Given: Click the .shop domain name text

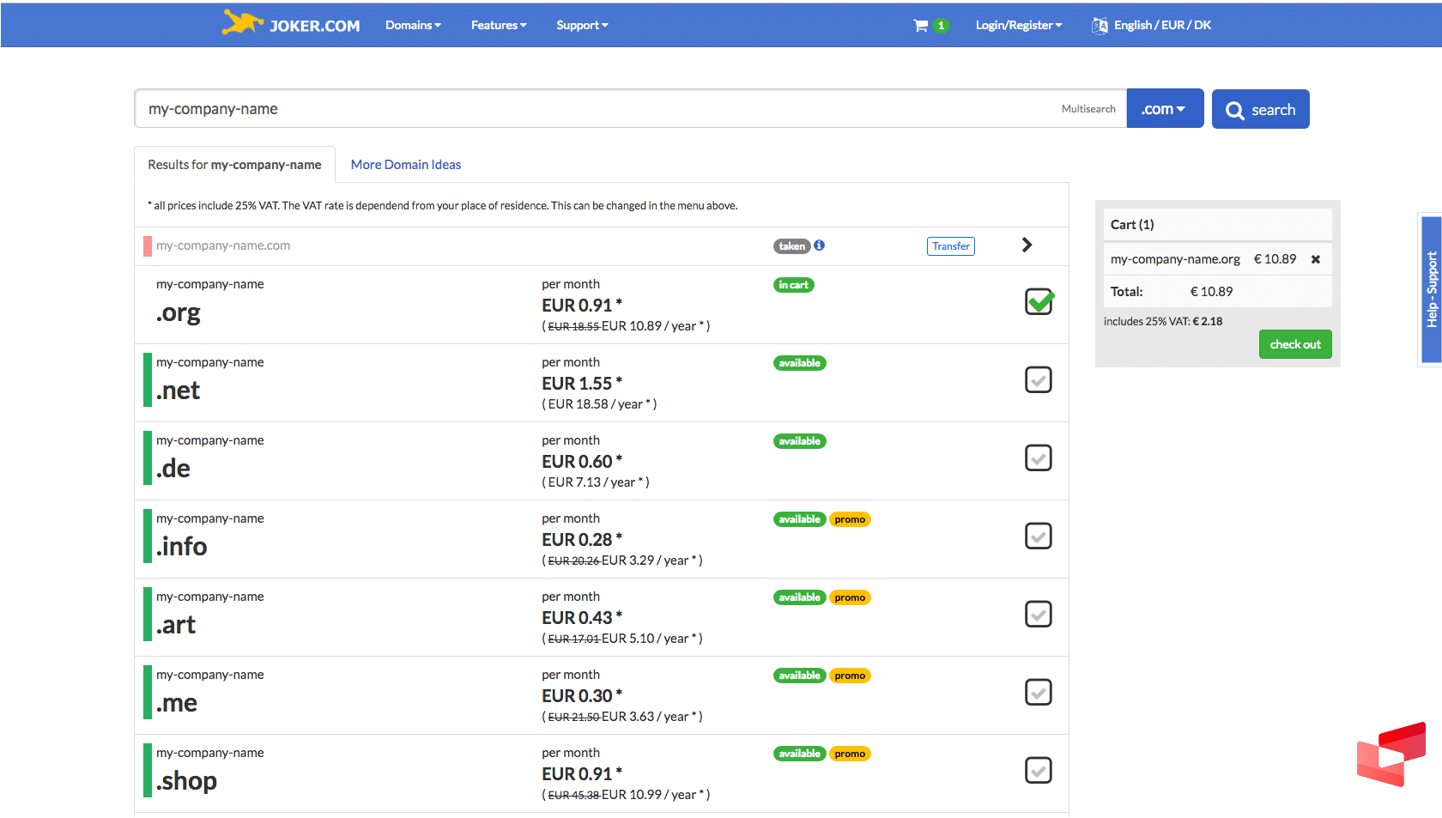Looking at the screenshot, I should click(186, 781).
